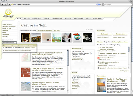This screenshot has width=133, height=96.
Task: Open the Mitglieder navigation tab
Action: (97, 19)
